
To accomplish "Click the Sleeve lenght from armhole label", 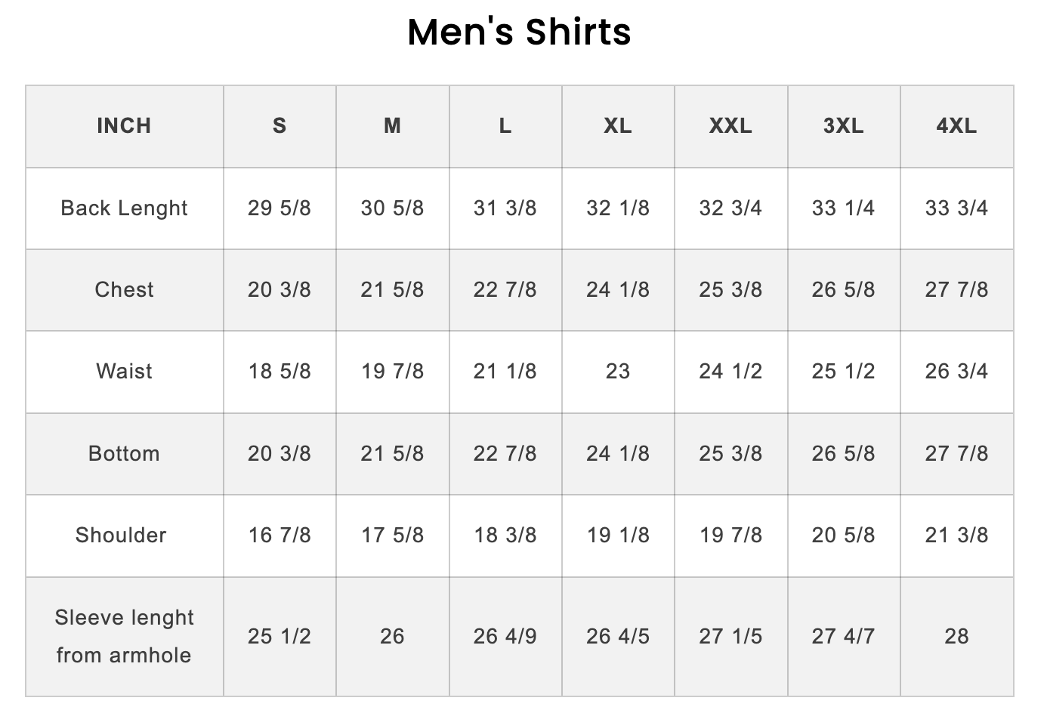I will (x=124, y=636).
